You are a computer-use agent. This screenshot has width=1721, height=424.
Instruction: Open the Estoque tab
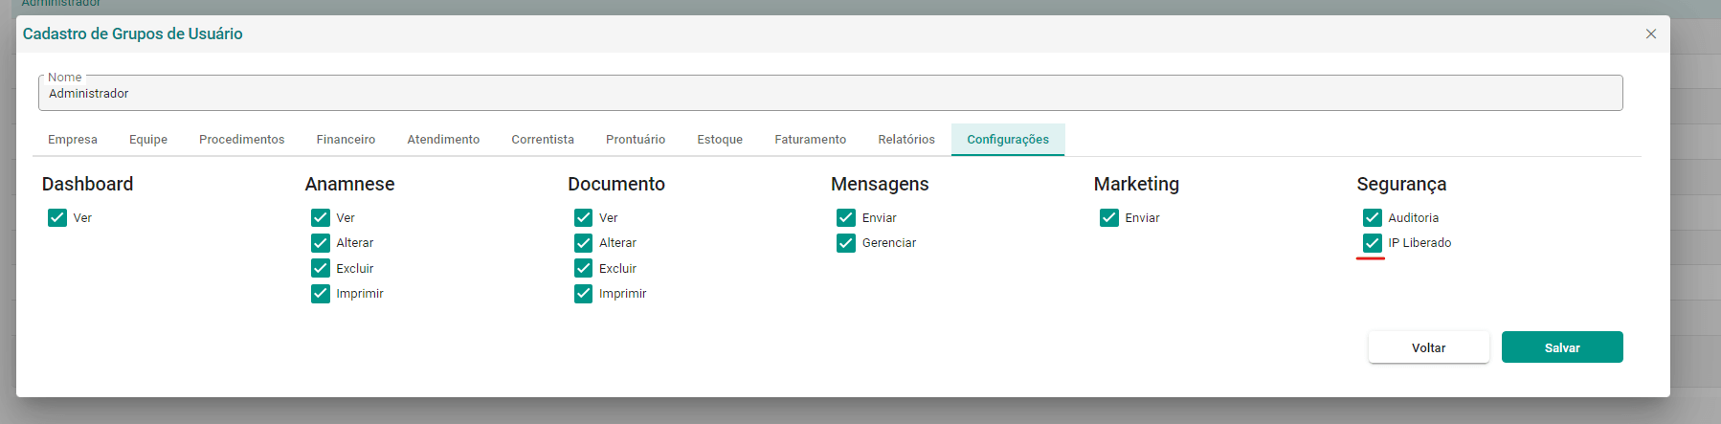click(x=720, y=140)
